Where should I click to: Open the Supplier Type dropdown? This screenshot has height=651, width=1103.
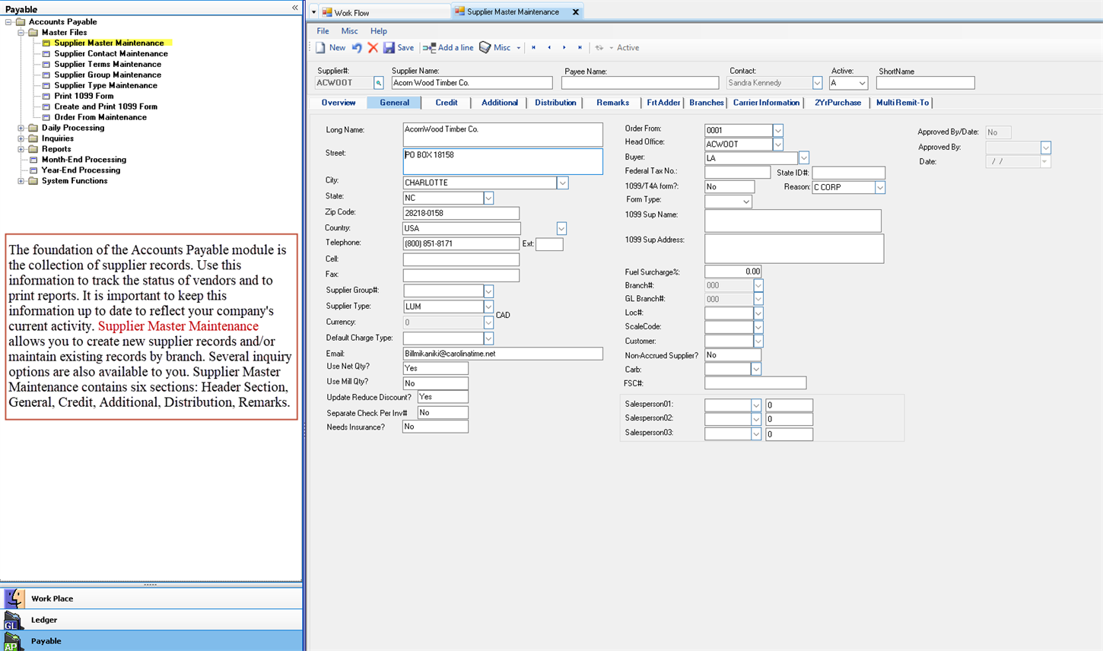click(488, 306)
